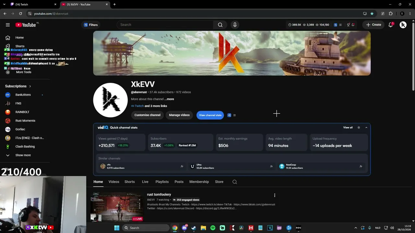Click the search magnifier button

point(220,25)
